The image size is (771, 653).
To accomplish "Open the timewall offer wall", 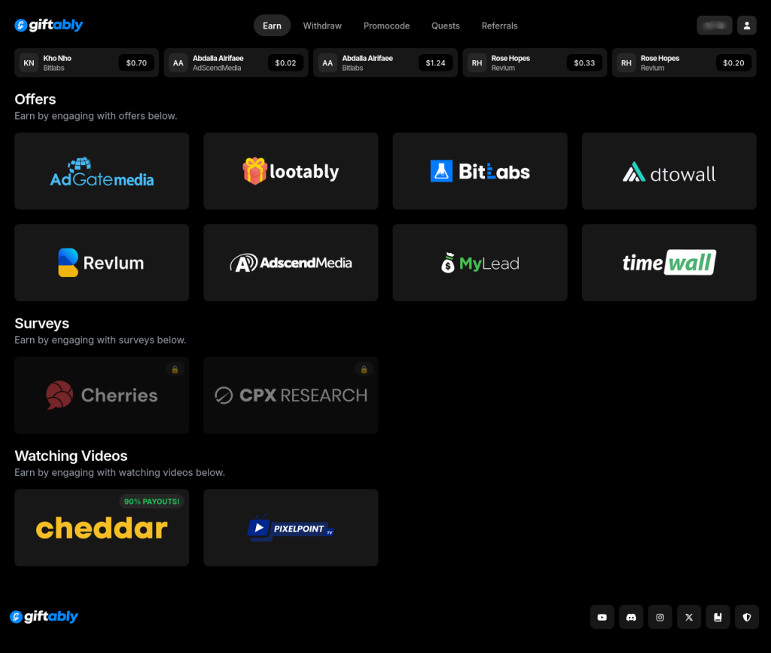I will 669,263.
